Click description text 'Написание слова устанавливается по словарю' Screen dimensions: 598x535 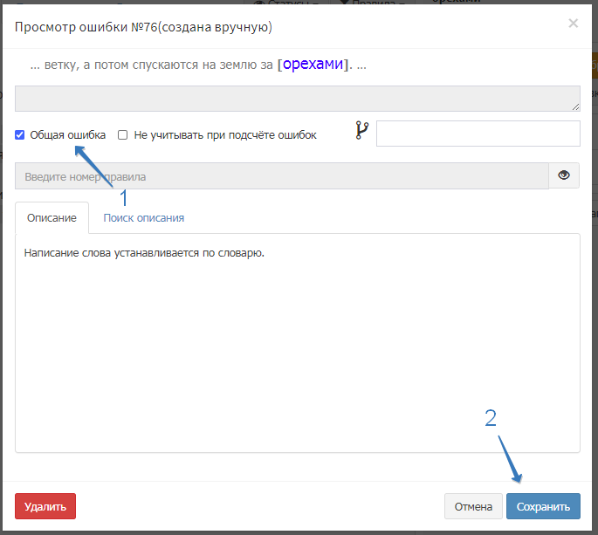145,253
